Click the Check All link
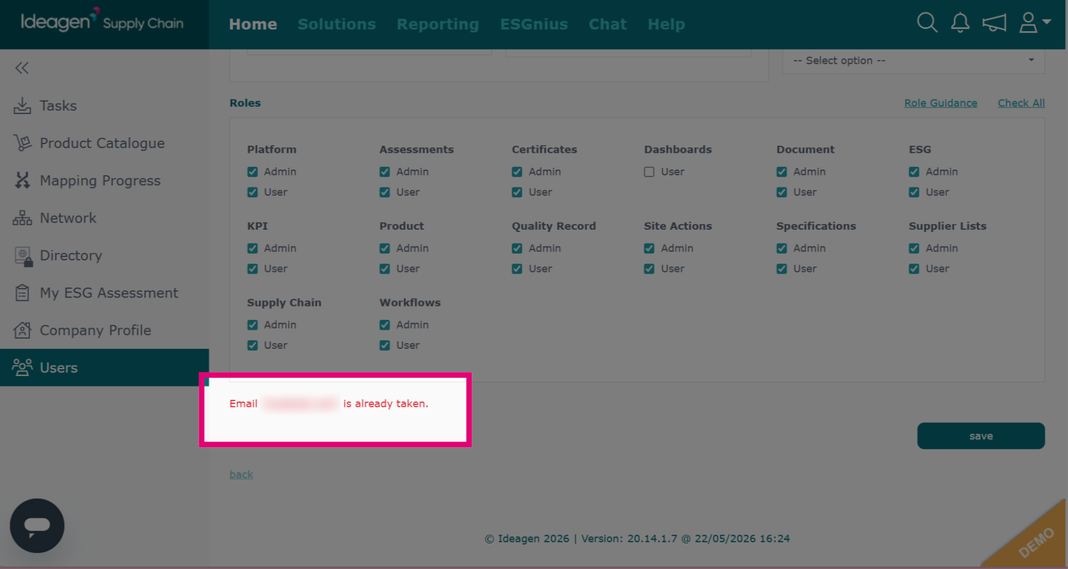Screen dimensions: 1068x569 1021,103
